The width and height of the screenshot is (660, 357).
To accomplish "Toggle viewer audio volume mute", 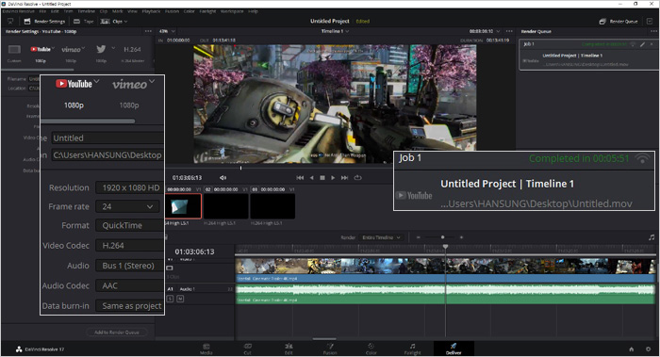I will pos(223,178).
